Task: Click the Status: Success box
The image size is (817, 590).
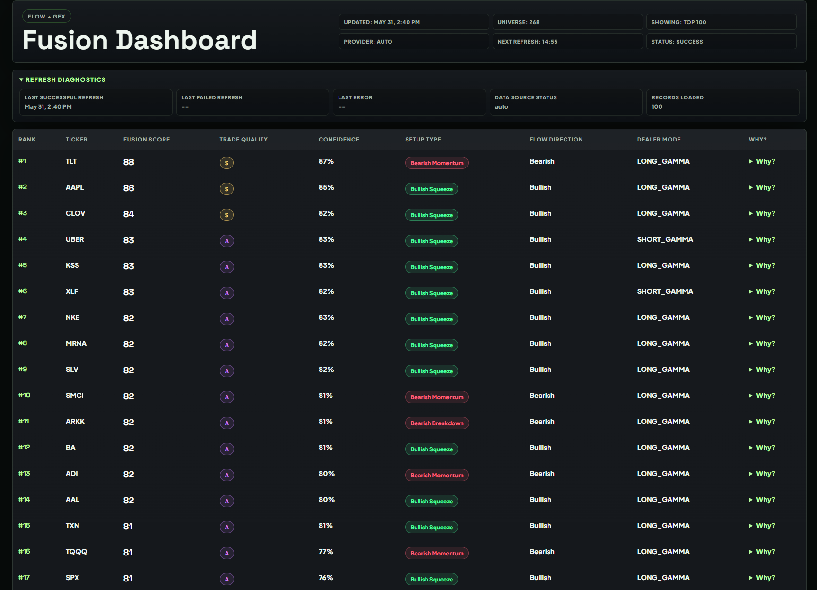Action: click(x=721, y=41)
